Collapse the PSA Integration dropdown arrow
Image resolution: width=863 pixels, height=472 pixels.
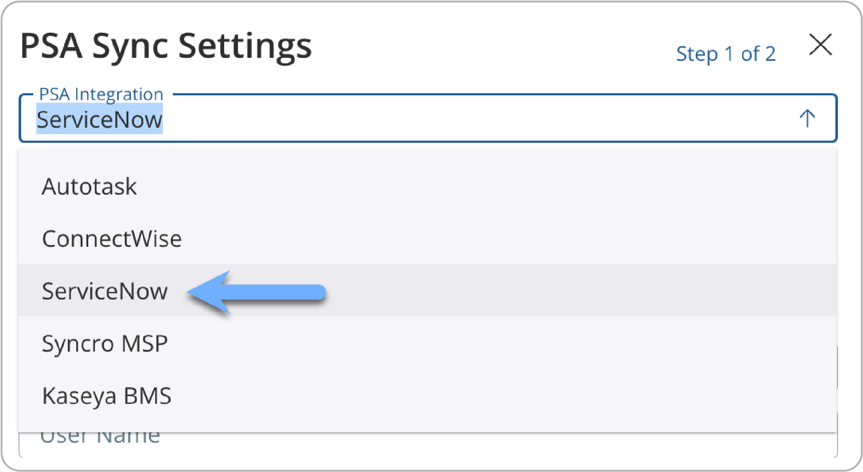click(x=807, y=118)
